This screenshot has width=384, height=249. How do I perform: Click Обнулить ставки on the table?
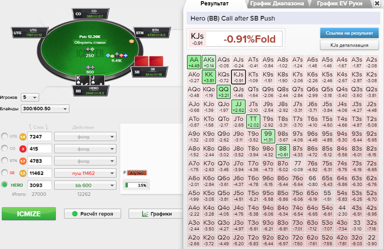click(x=90, y=42)
